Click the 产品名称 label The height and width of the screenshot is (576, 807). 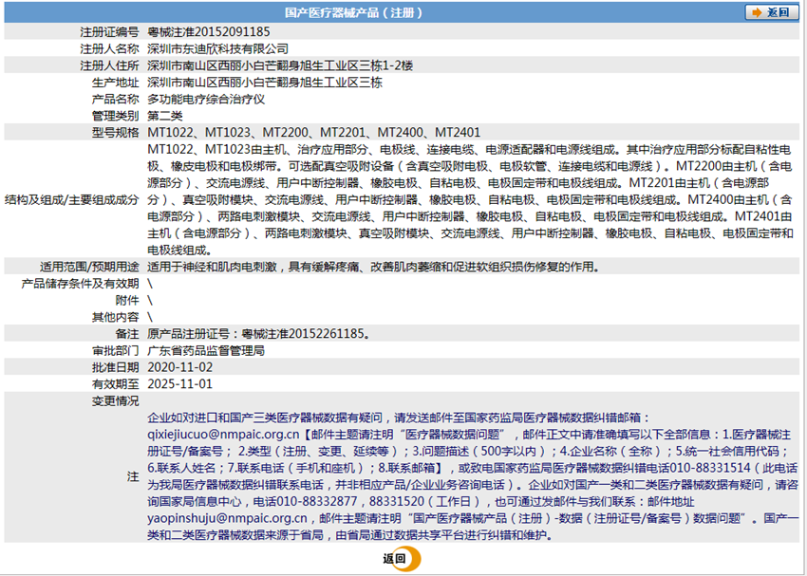pos(115,100)
